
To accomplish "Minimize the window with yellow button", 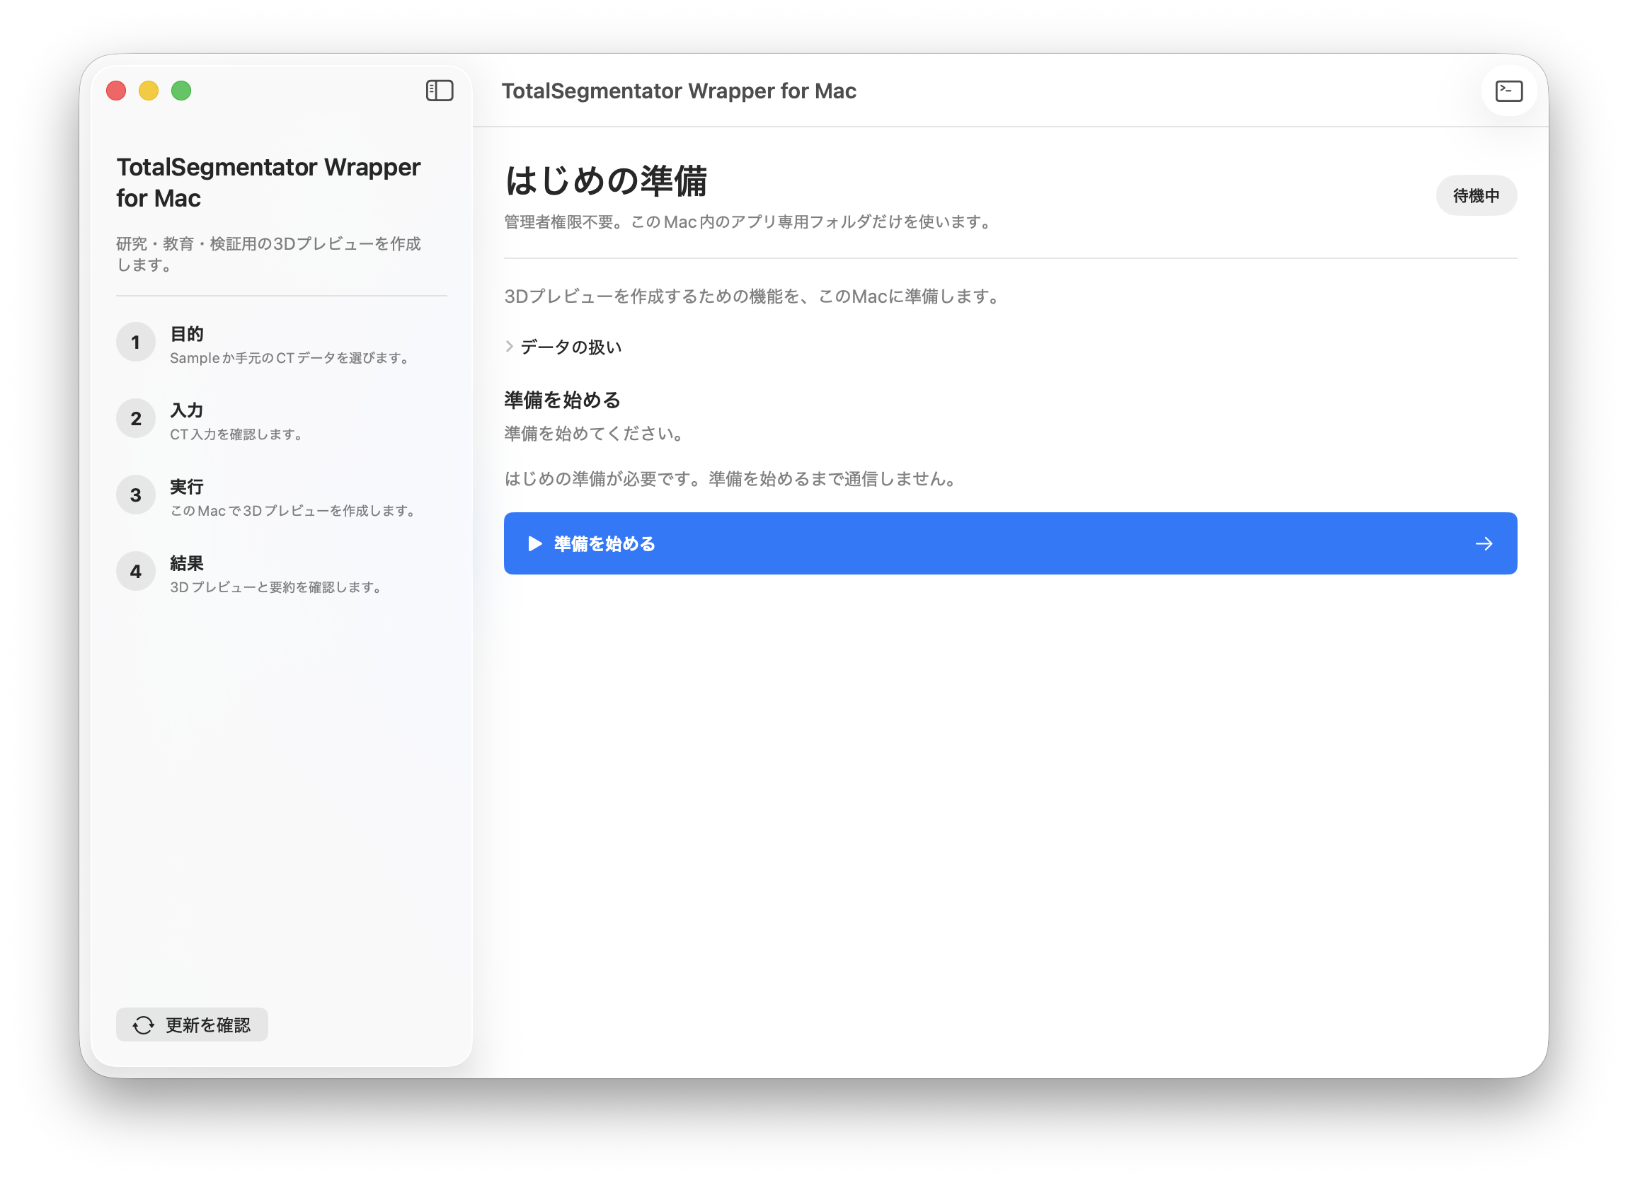I will 149,91.
